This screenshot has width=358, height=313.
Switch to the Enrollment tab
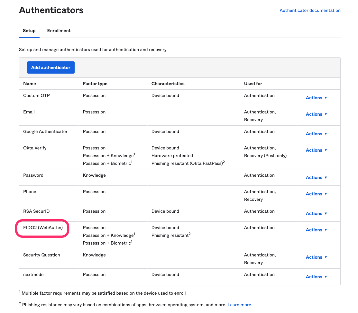pyautogui.click(x=59, y=31)
